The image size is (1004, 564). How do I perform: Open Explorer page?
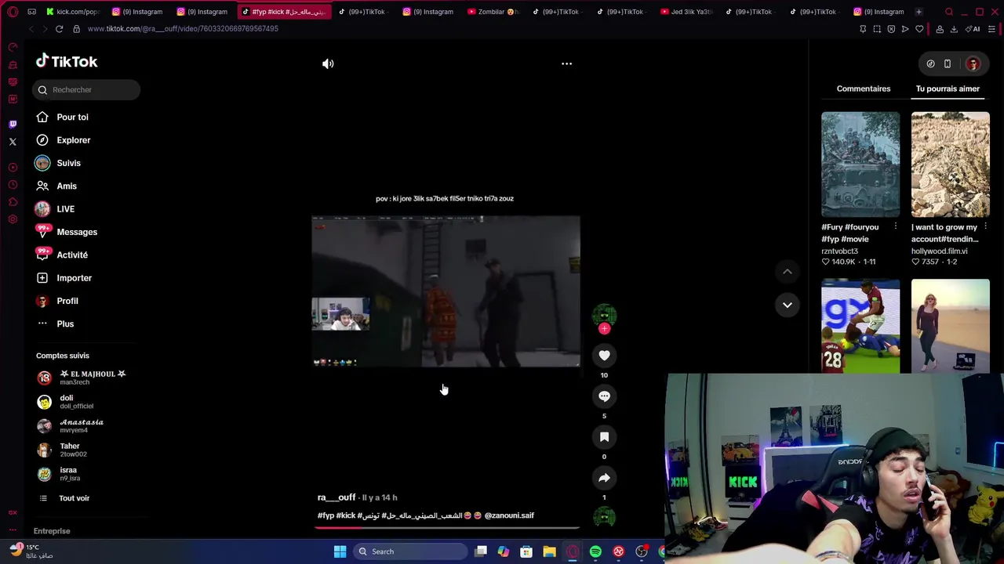click(x=73, y=140)
